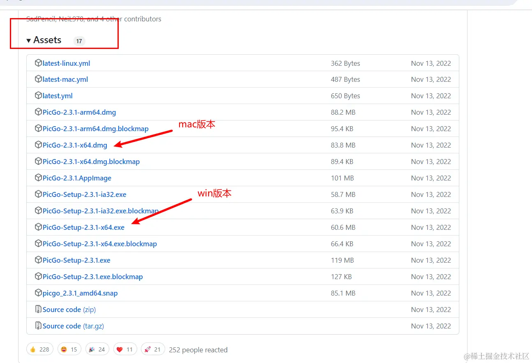Click the '252 people reacted' text
Viewport: 532px width, 363px height.
[198, 350]
